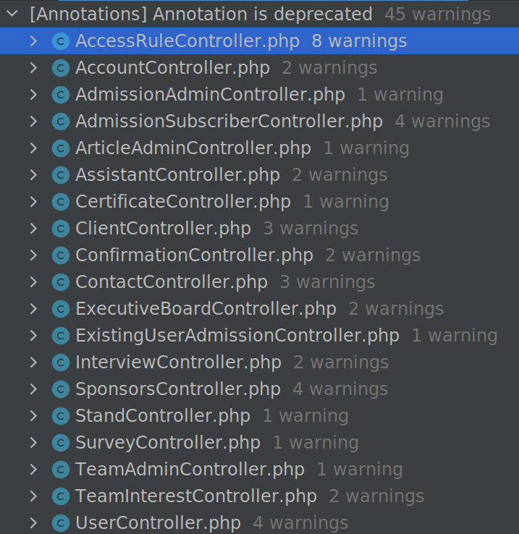Click class icon of StandController.php

click(x=61, y=416)
